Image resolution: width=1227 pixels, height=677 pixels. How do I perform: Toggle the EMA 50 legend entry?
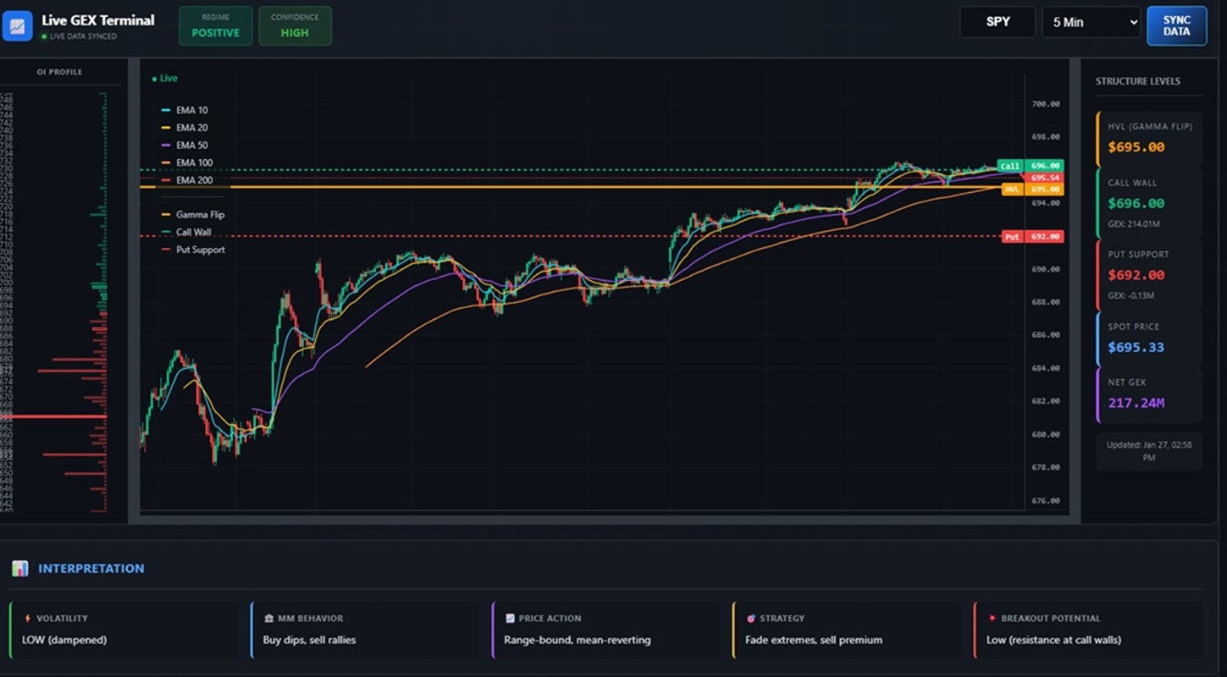point(191,146)
